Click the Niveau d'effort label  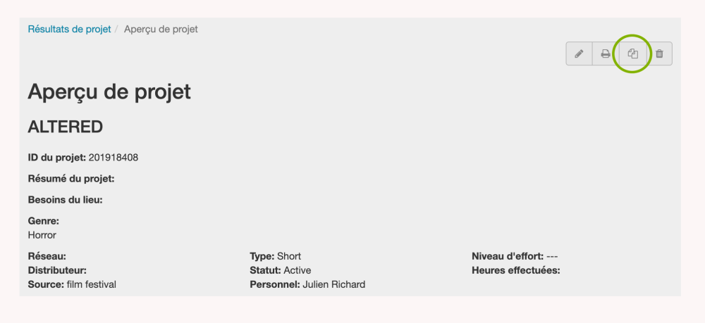tap(507, 256)
